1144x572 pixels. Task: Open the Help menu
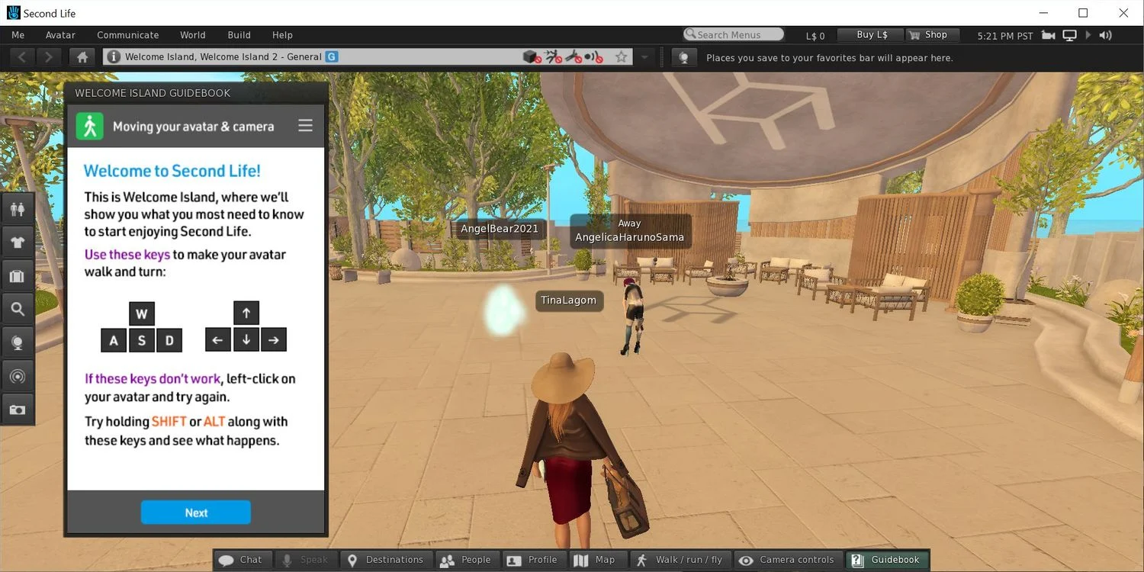coord(283,35)
